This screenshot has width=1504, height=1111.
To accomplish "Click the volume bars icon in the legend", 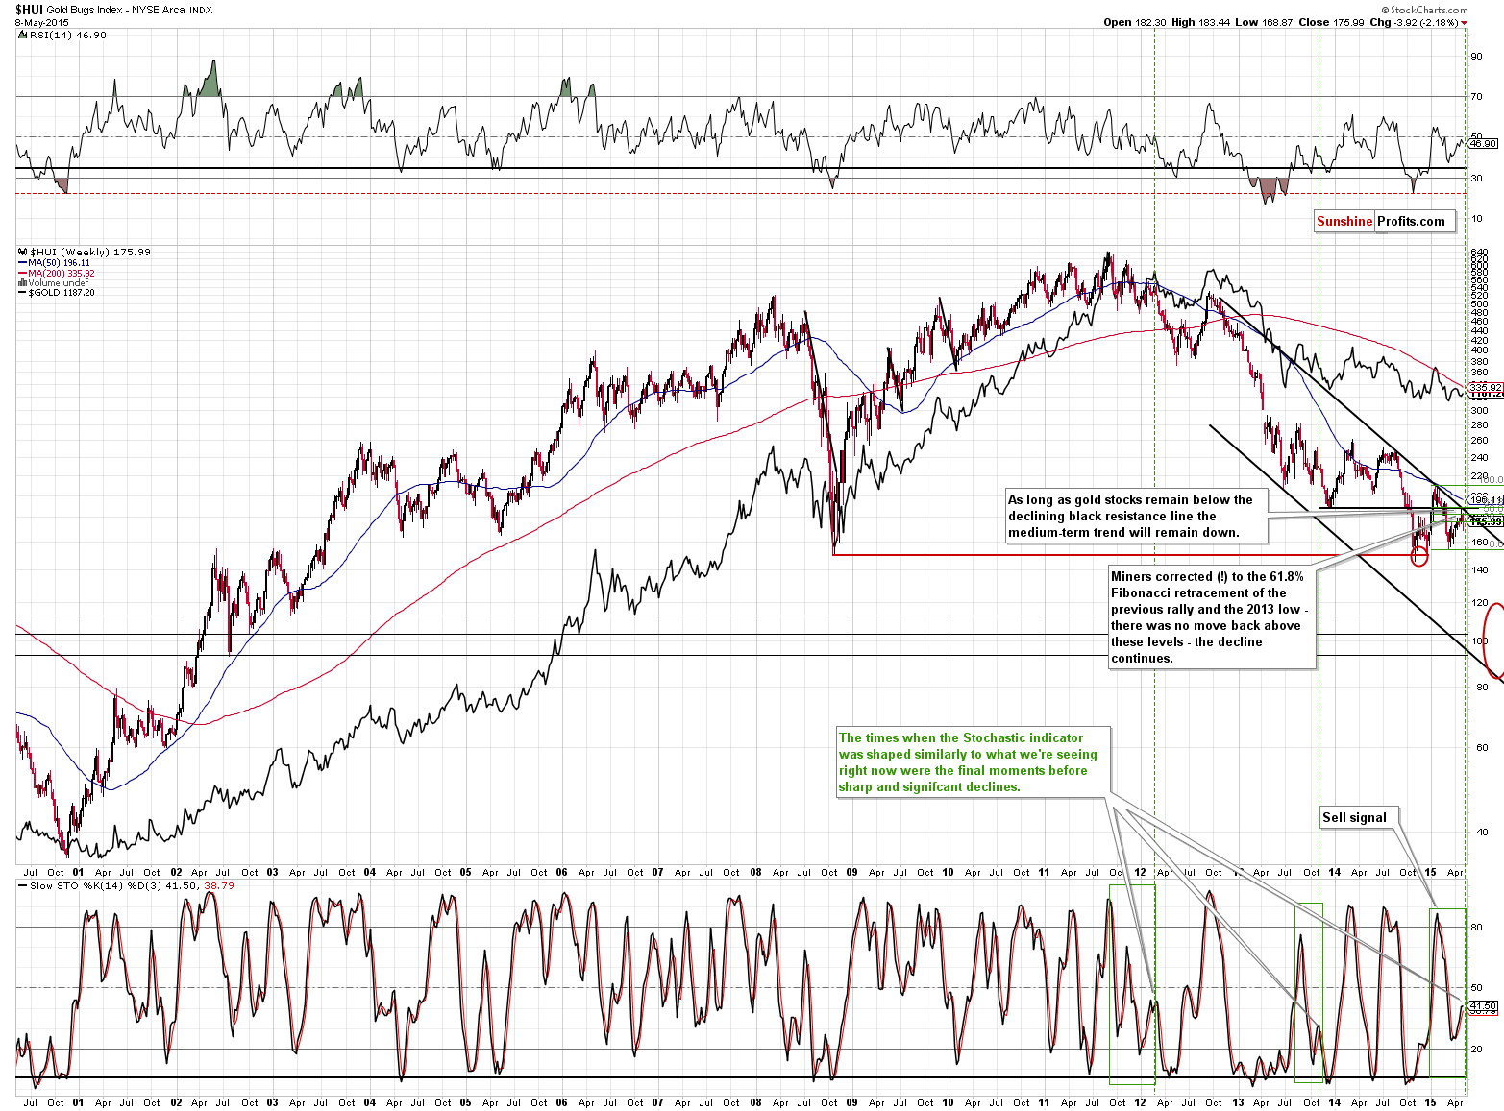I will [x=22, y=283].
